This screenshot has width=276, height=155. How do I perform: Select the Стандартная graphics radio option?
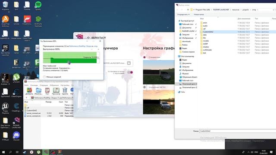pyautogui.click(x=144, y=57)
